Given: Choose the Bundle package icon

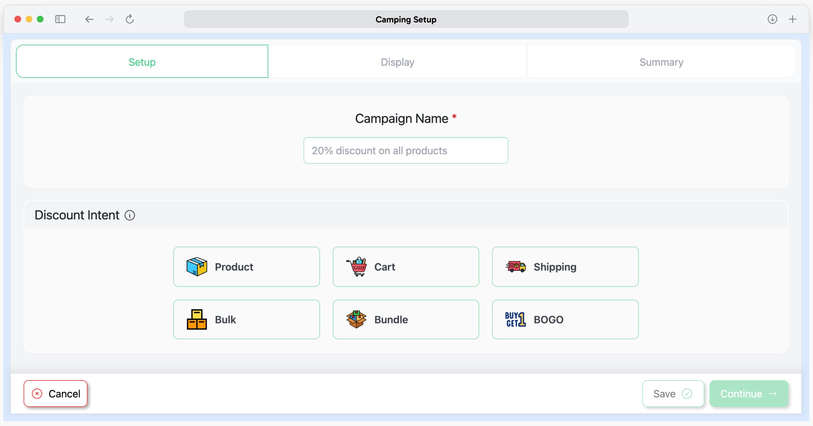Looking at the screenshot, I should coord(356,319).
